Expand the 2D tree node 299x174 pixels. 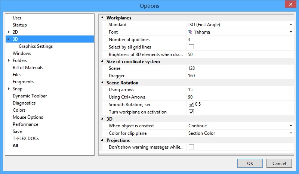[9, 32]
